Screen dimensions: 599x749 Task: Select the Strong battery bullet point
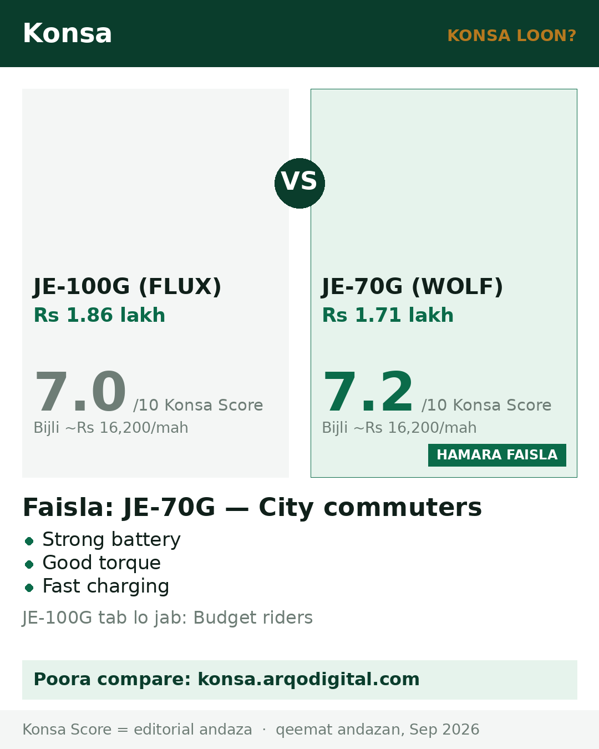(111, 540)
